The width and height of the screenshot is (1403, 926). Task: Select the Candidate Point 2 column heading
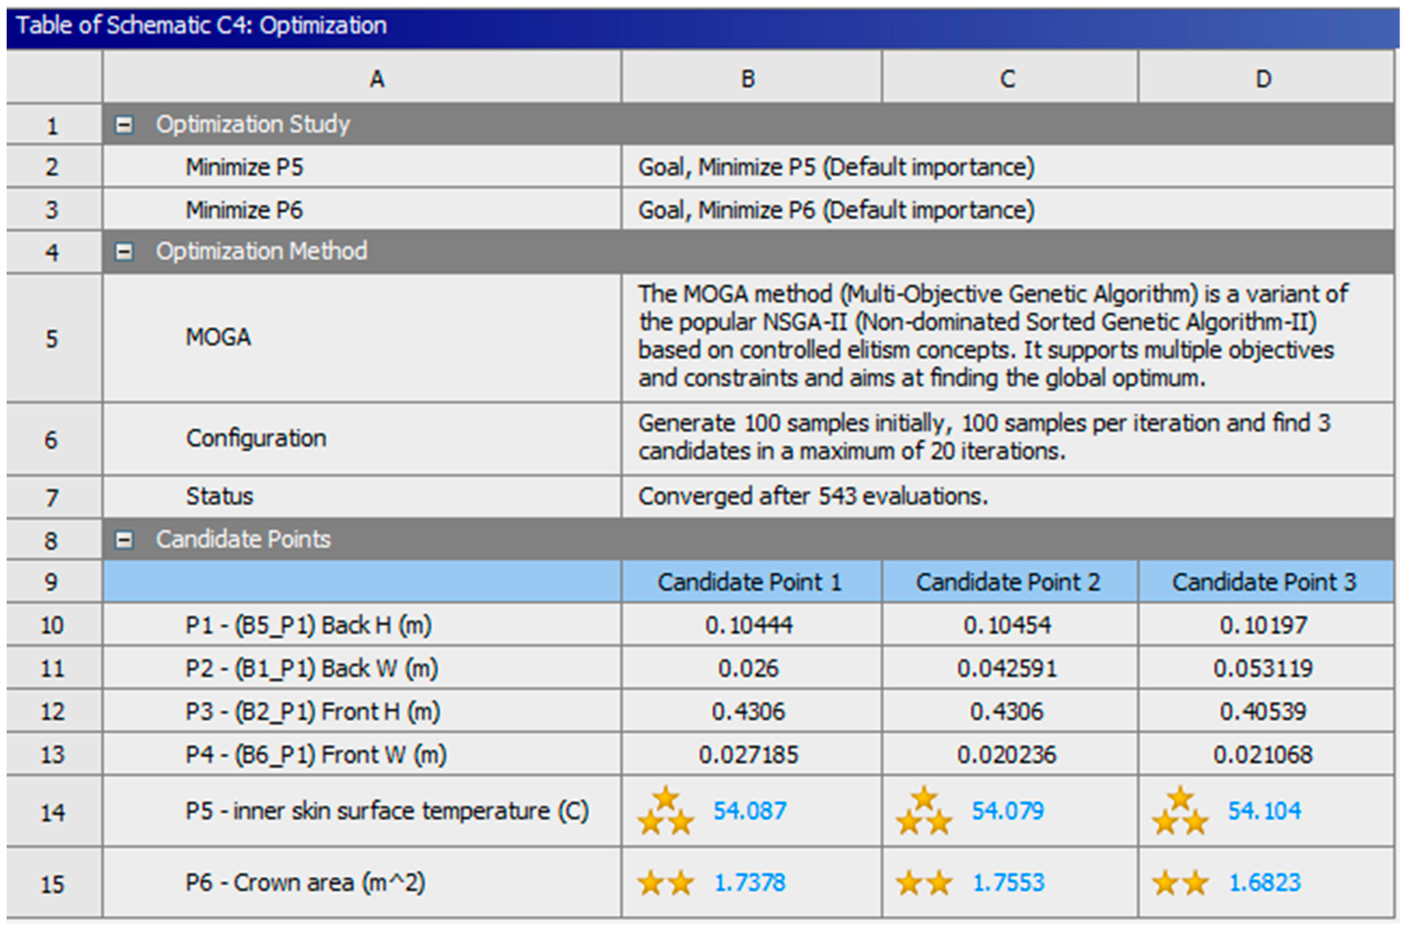pyautogui.click(x=1007, y=582)
